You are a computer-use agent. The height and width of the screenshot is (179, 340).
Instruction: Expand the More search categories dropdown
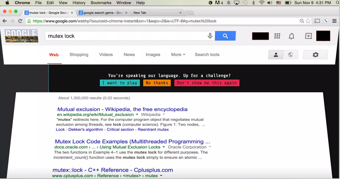178,55
